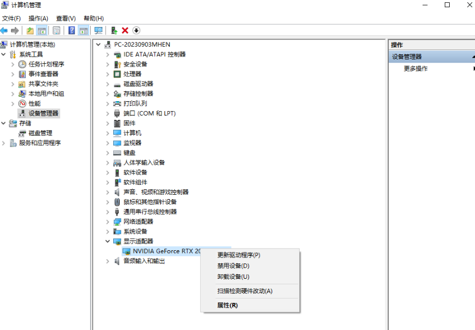Expand 任务计划程序 in the left tree

(x=13, y=64)
